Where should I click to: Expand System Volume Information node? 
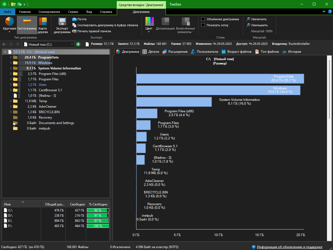(x=11, y=68)
